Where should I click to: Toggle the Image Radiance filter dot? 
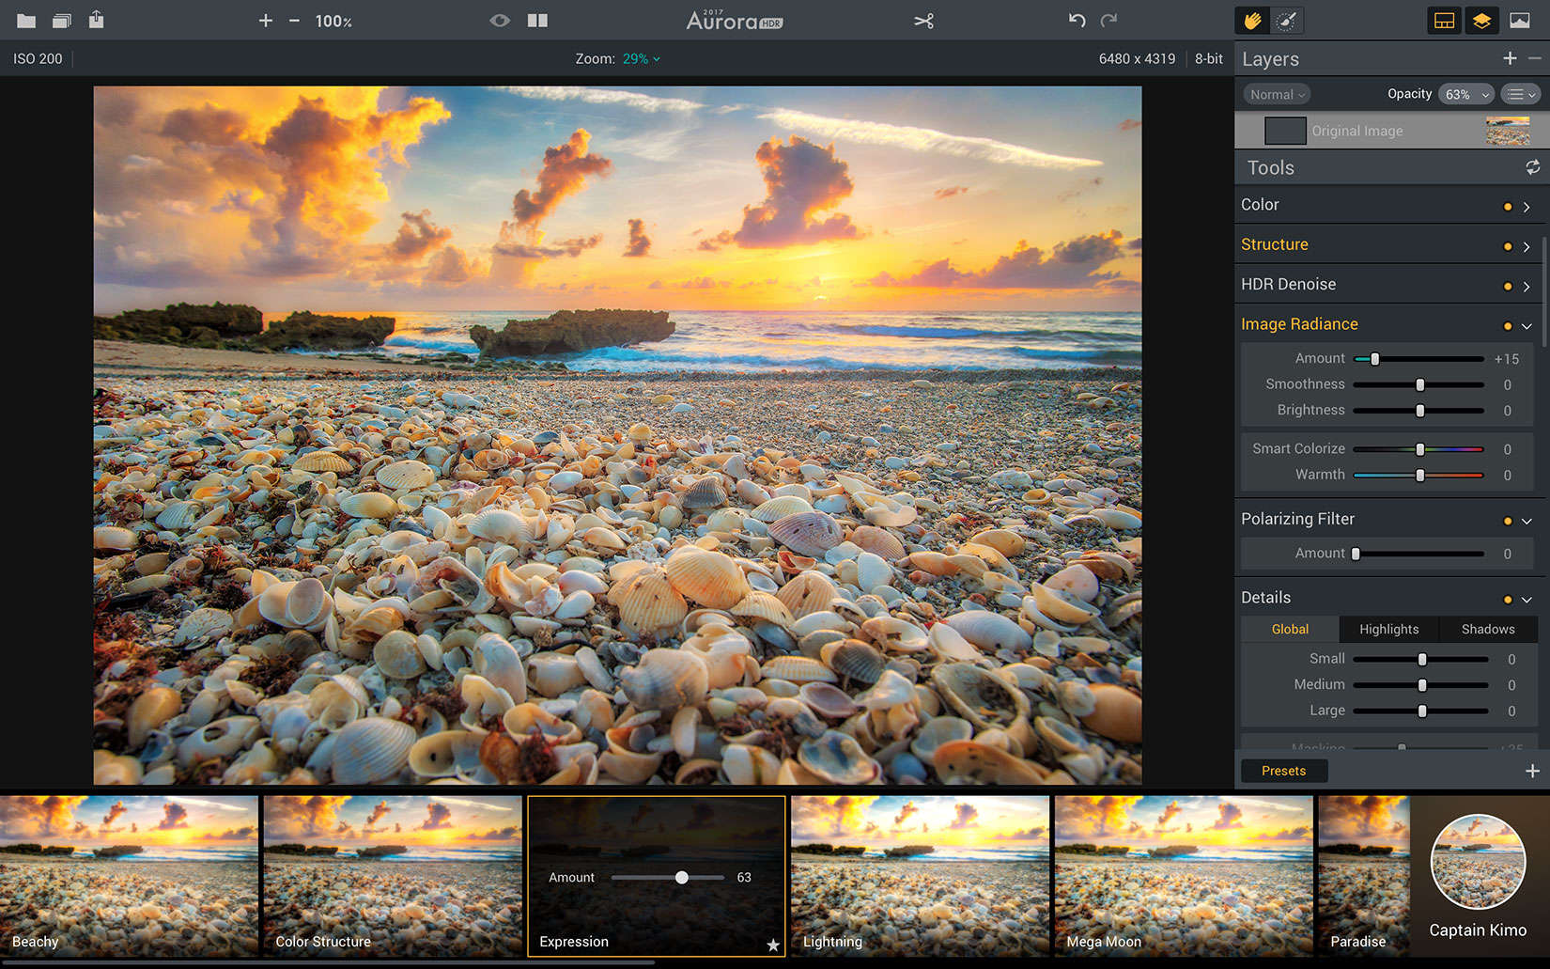click(x=1508, y=326)
